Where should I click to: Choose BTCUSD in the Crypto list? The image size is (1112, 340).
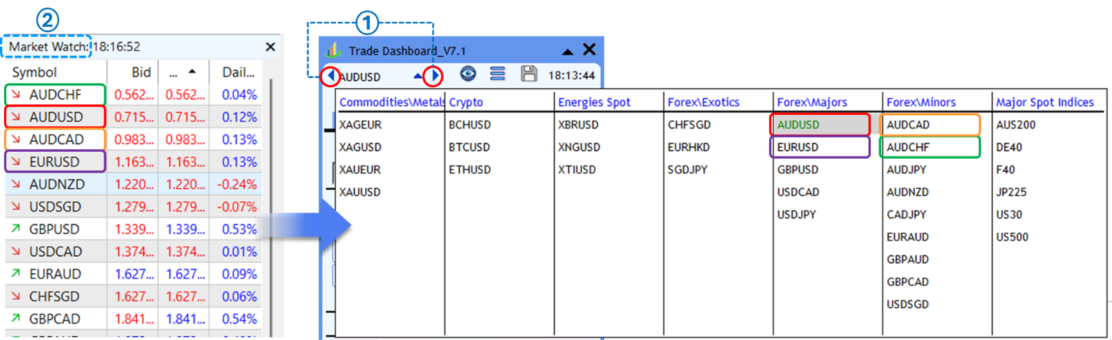click(469, 148)
